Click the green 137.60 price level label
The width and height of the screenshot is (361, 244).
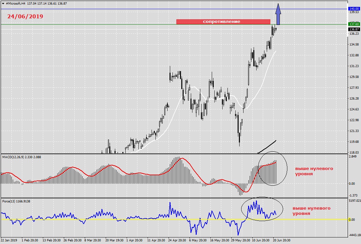tap(354, 24)
